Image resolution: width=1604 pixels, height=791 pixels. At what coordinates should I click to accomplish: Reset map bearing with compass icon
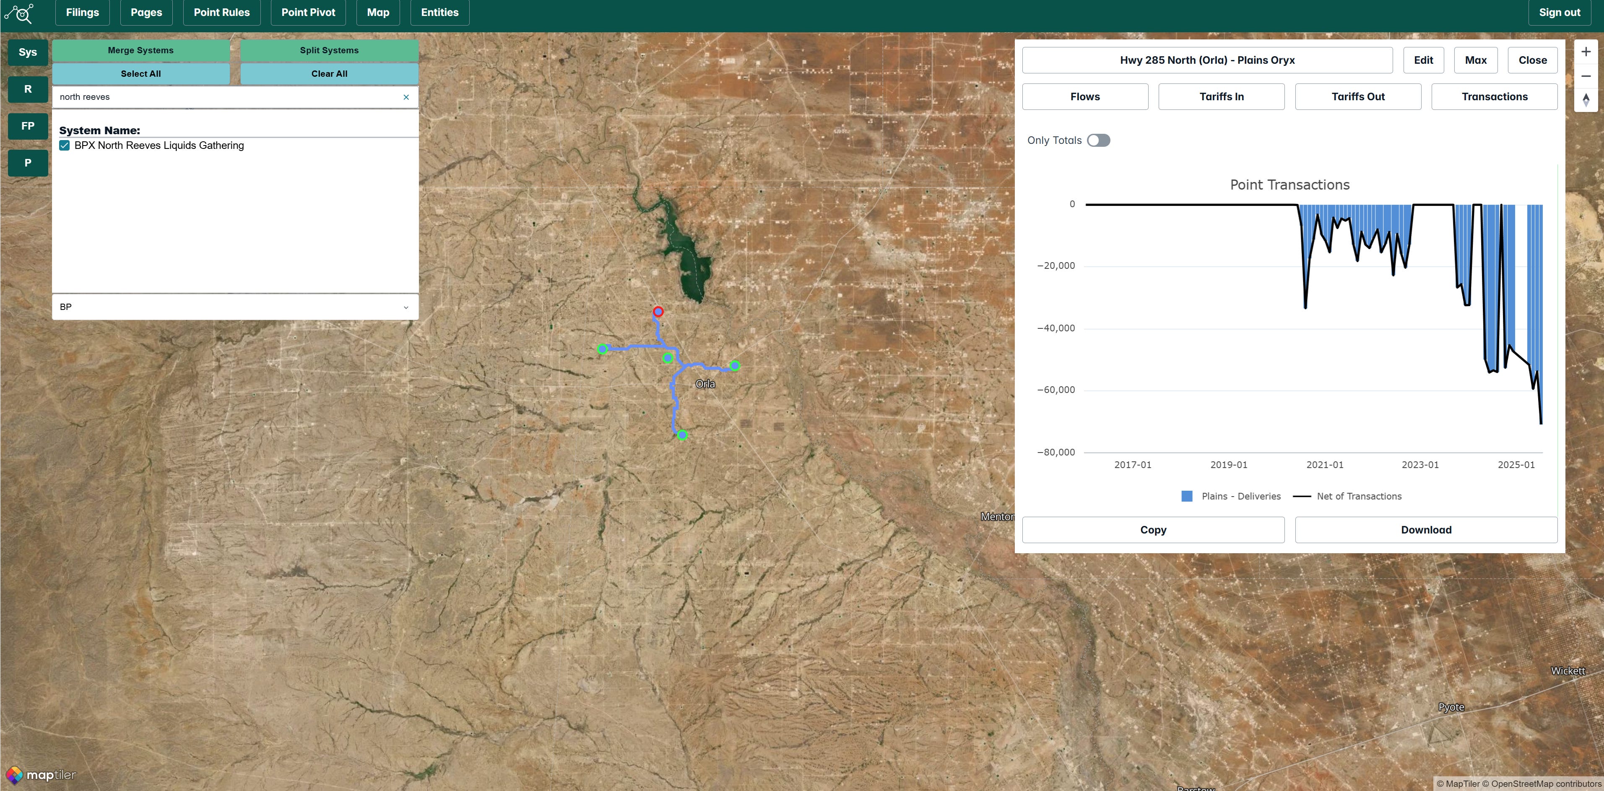[x=1585, y=100]
